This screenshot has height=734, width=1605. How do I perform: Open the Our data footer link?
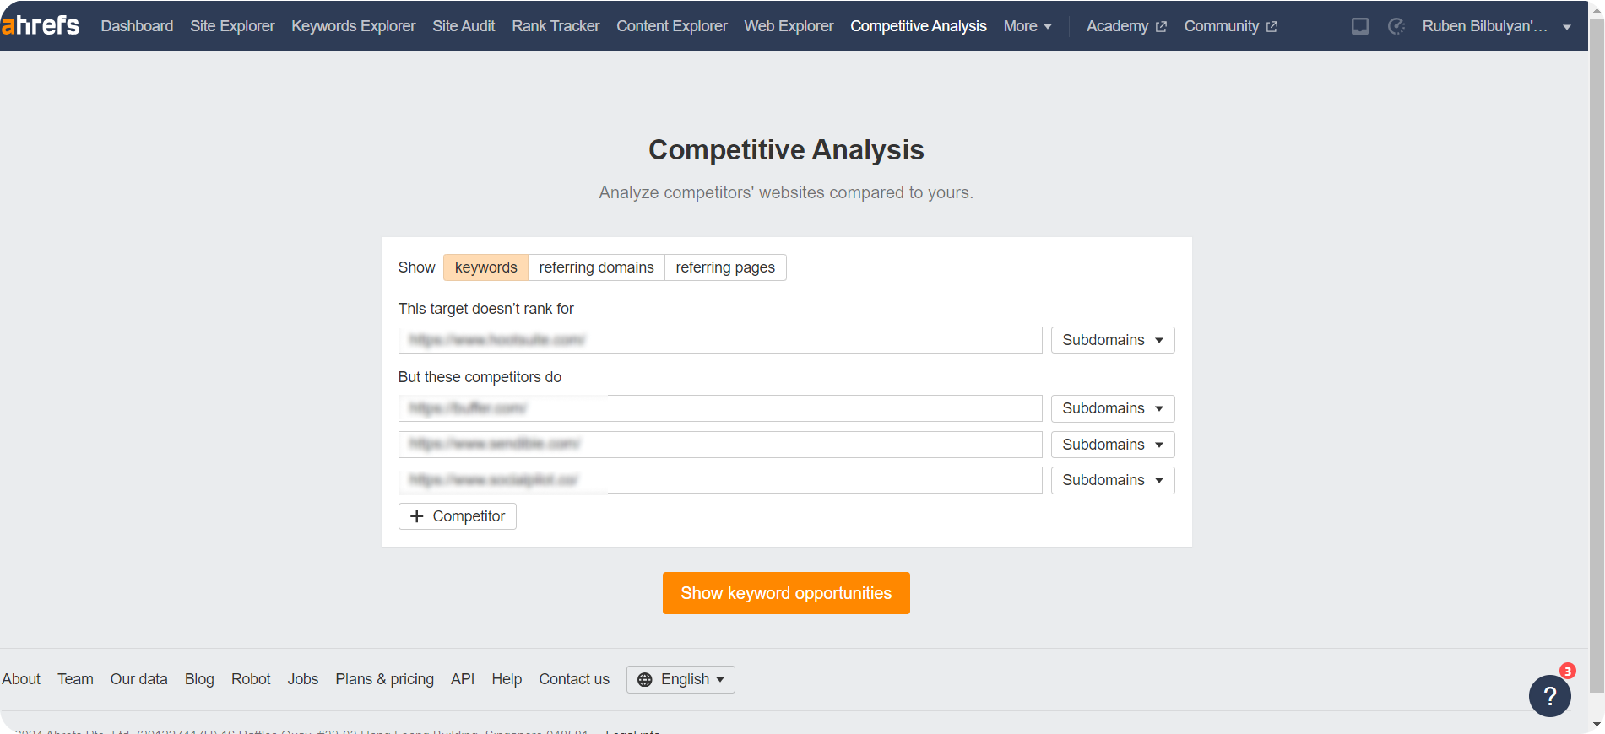[138, 679]
